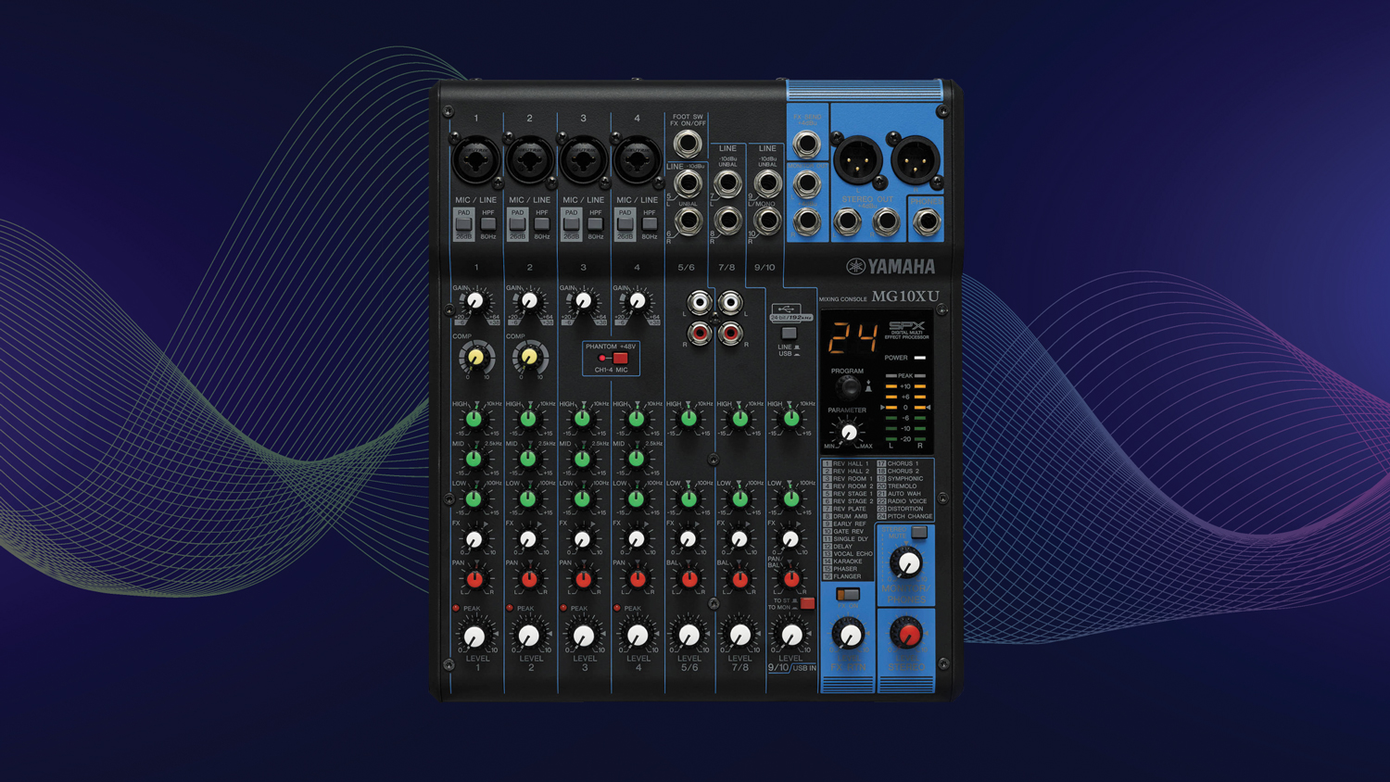
Task: Click the channel 1 PEAK indicator LED
Action: tap(456, 608)
